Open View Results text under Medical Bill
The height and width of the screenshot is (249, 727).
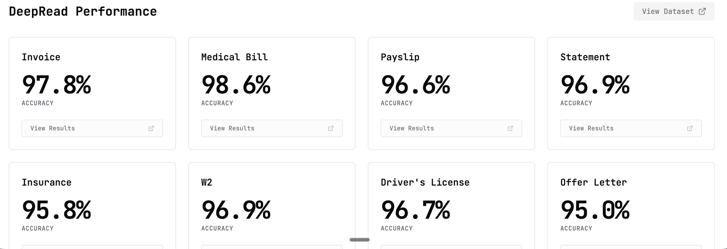point(232,128)
